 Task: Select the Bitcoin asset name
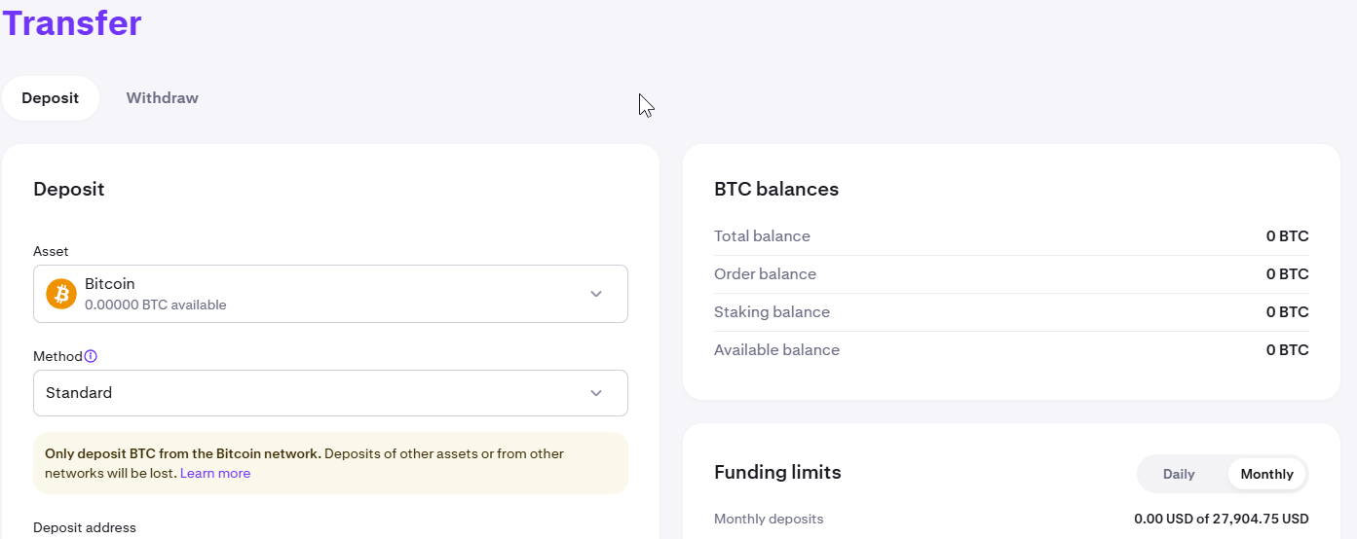click(x=110, y=284)
